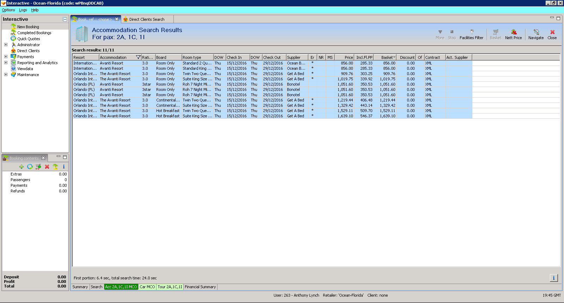
Task: Select the 1,019.75 Suite King Size row
Action: 272,79
